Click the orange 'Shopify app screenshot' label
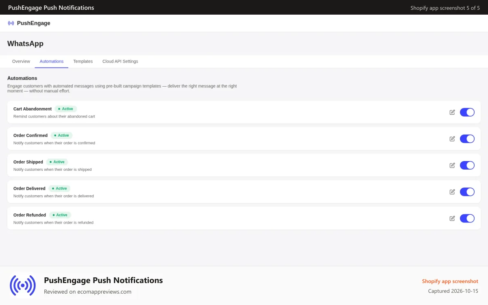 450,281
